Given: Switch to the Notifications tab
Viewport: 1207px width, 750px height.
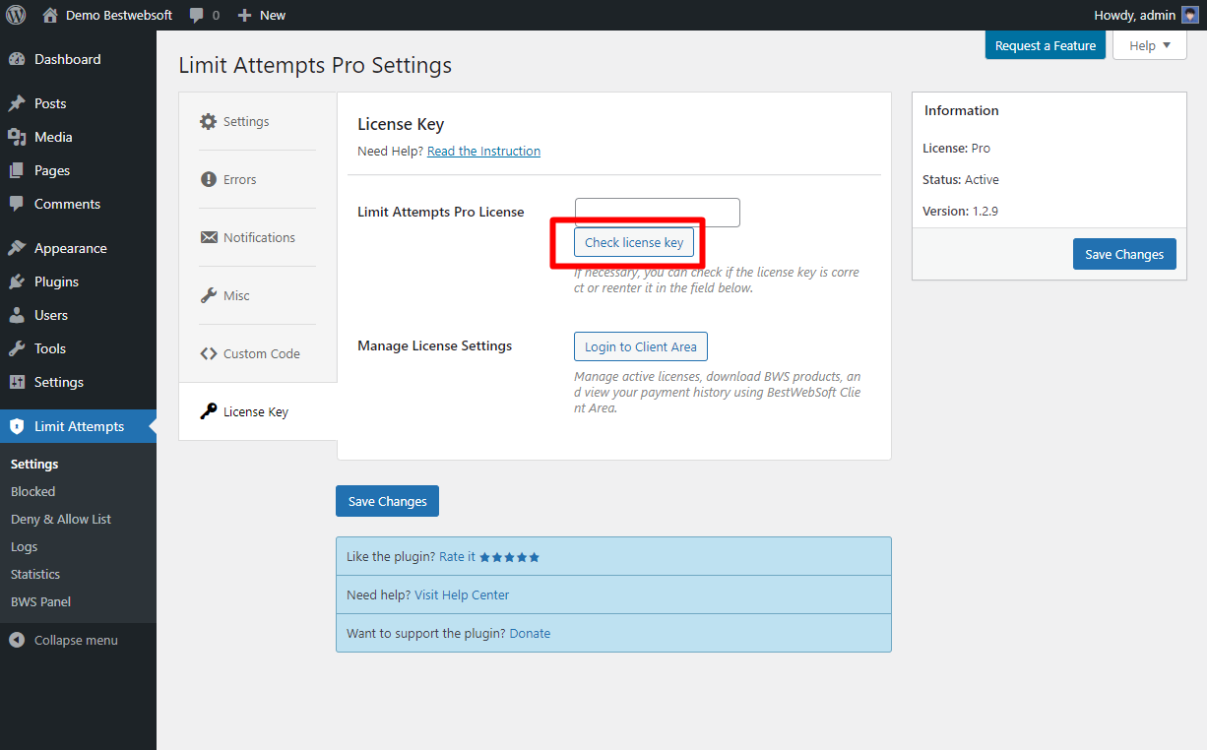Looking at the screenshot, I should 258,237.
